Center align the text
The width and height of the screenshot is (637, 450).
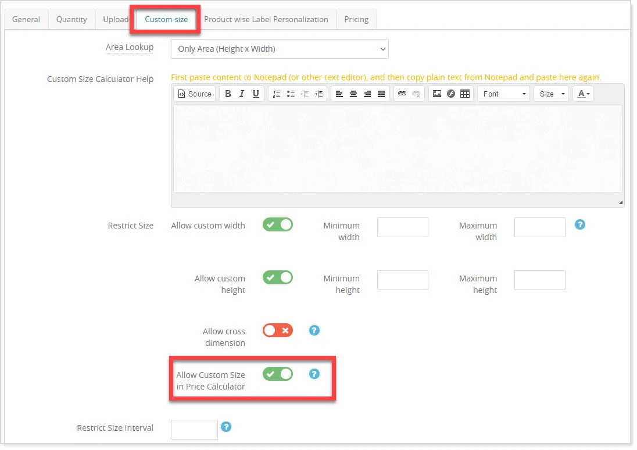(x=353, y=94)
